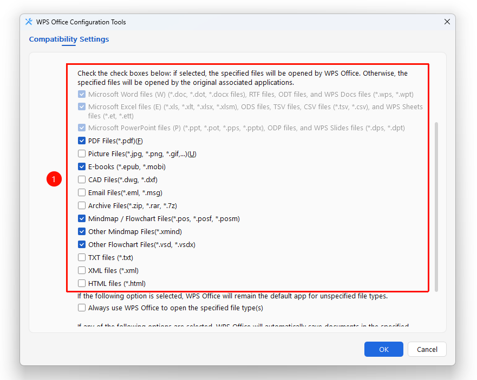Viewport: 477px width, 380px height.
Task: Click the greyed Microsoft Excel files checkbox
Action: pyautogui.click(x=82, y=106)
